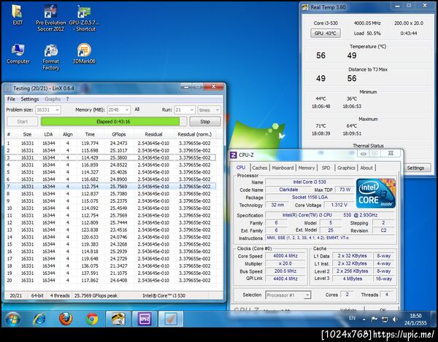Expand the Run count dropdown
The height and width of the screenshot is (342, 438).
coord(191,110)
